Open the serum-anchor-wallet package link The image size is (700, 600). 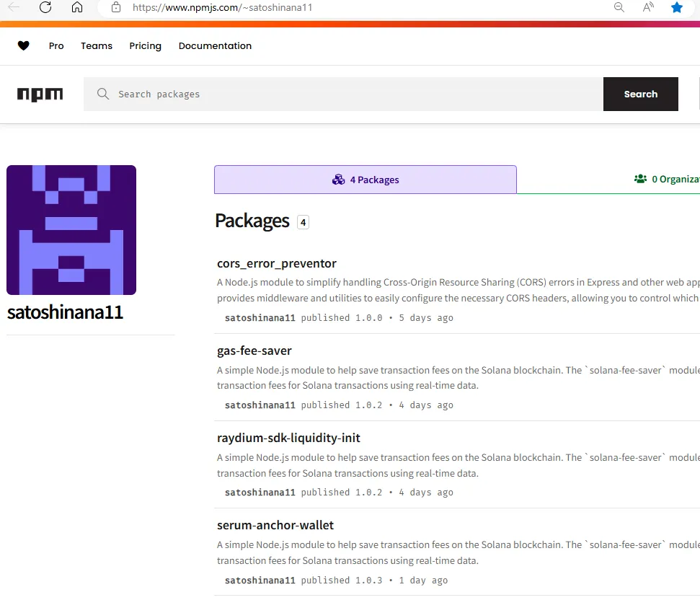tap(275, 525)
